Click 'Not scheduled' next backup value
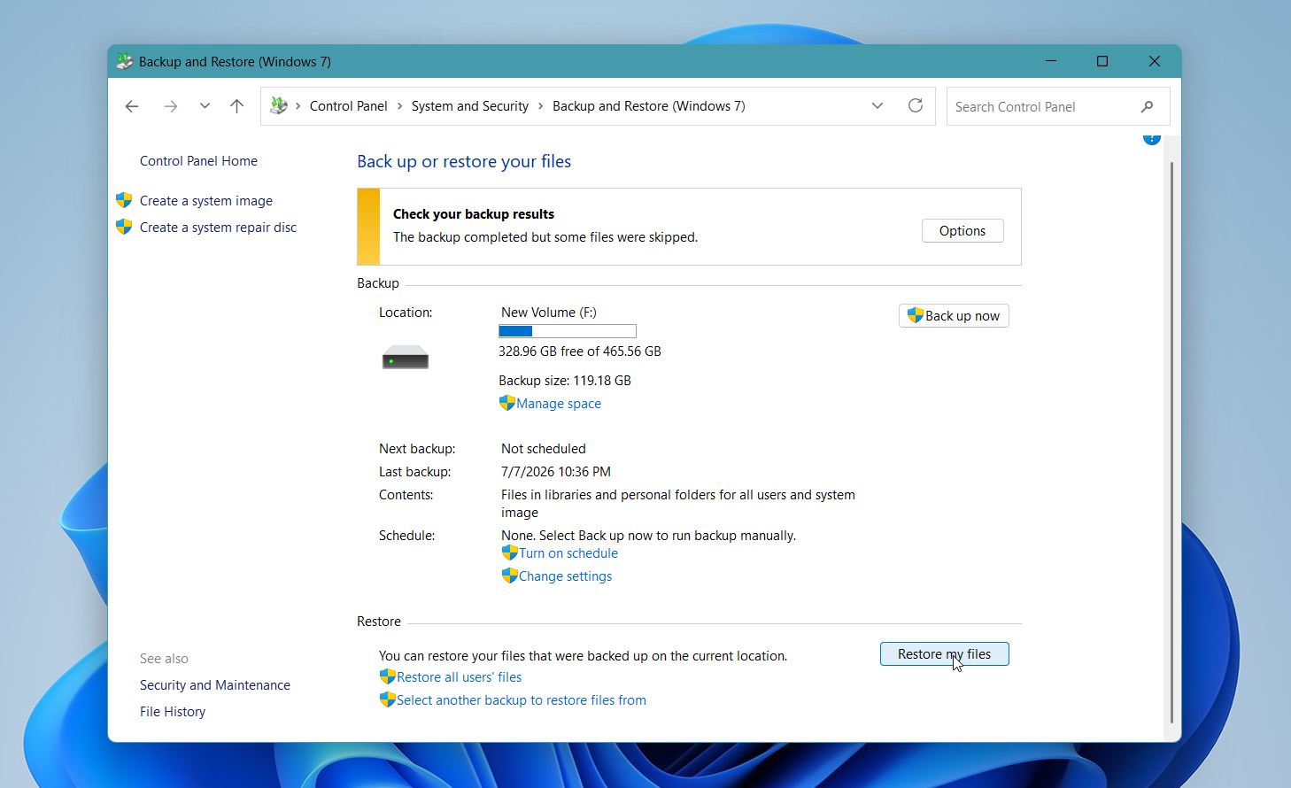The image size is (1291, 788). tap(544, 449)
